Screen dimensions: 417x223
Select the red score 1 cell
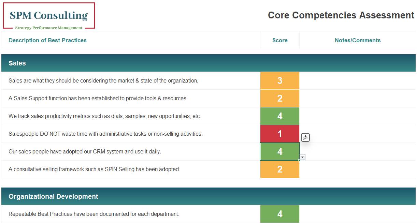coord(280,134)
